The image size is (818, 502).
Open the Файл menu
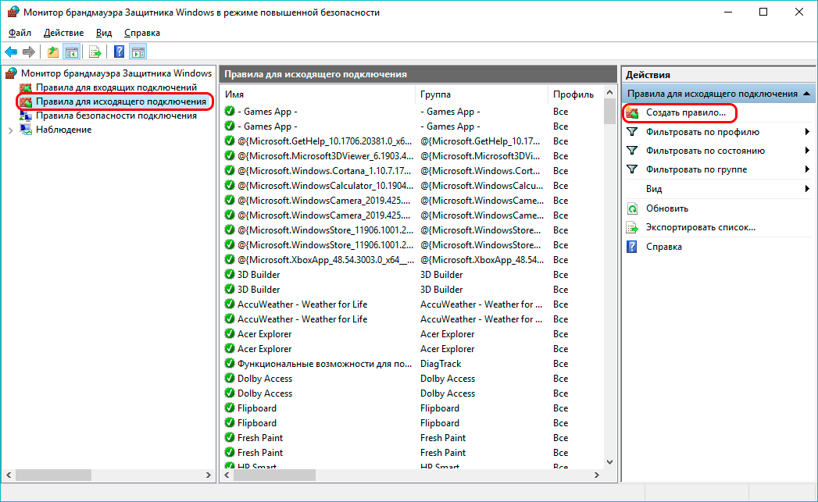(20, 32)
